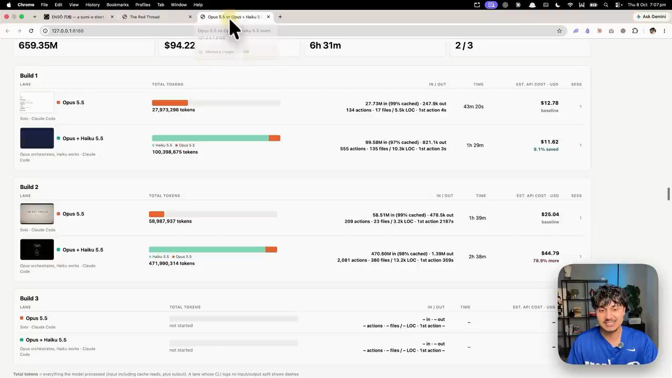Screen dimensions: 672x378
Task: Open Build 1 Opus + Haiku 5.5 thumbnail
Action: (x=37, y=138)
